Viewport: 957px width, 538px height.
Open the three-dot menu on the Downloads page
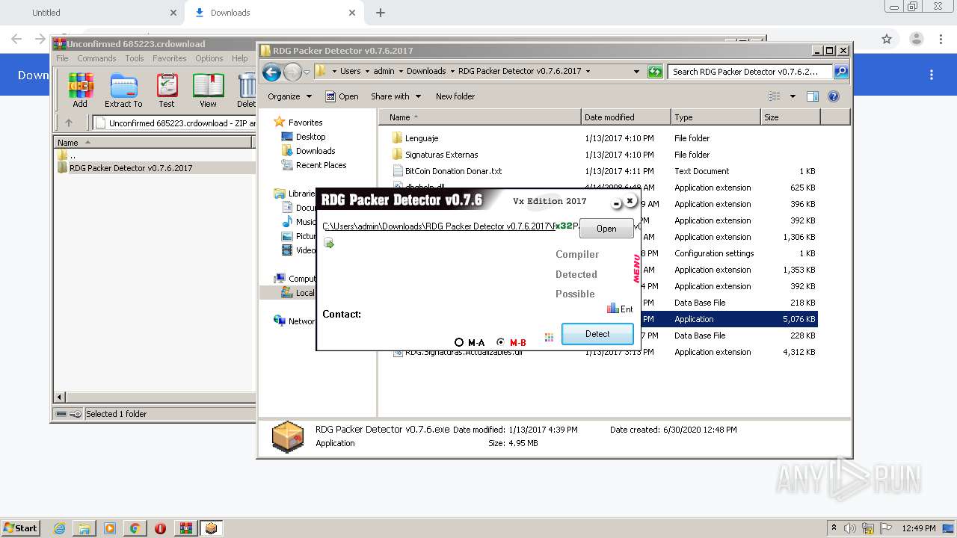[932, 75]
